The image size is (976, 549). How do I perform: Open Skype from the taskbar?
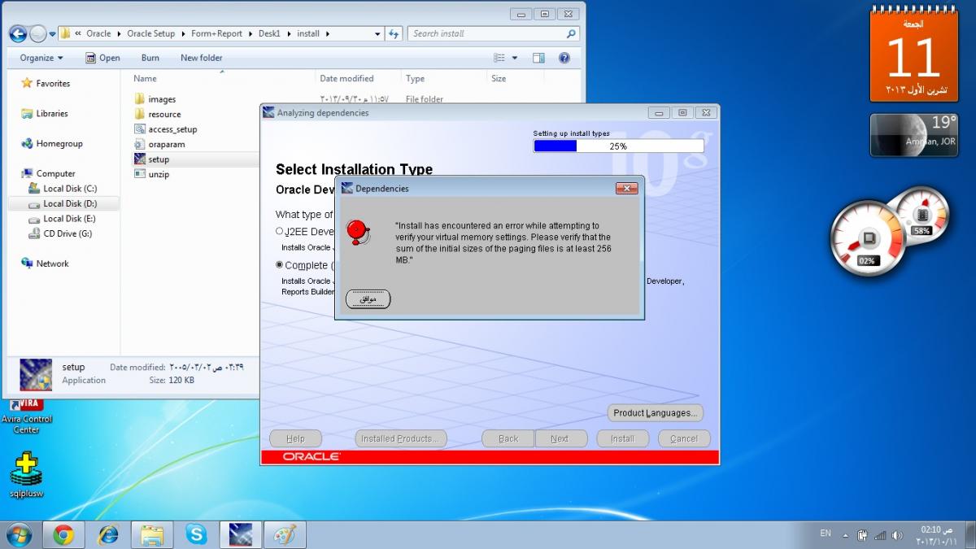(196, 534)
